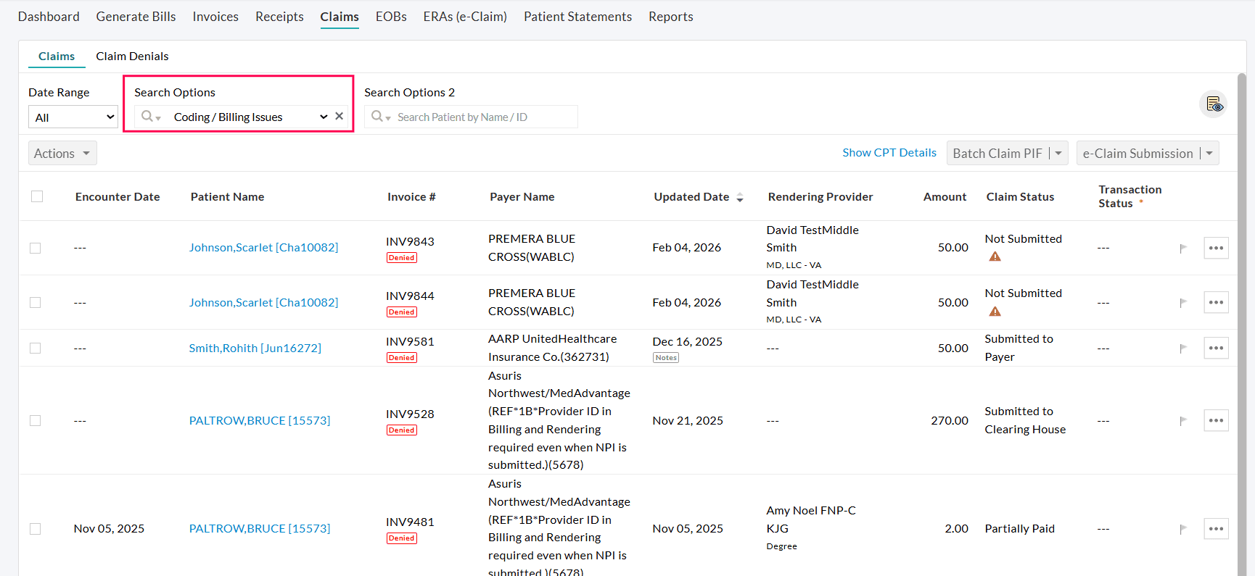This screenshot has width=1255, height=576.
Task: Open search type selector in Search Options 2
Action: click(381, 117)
